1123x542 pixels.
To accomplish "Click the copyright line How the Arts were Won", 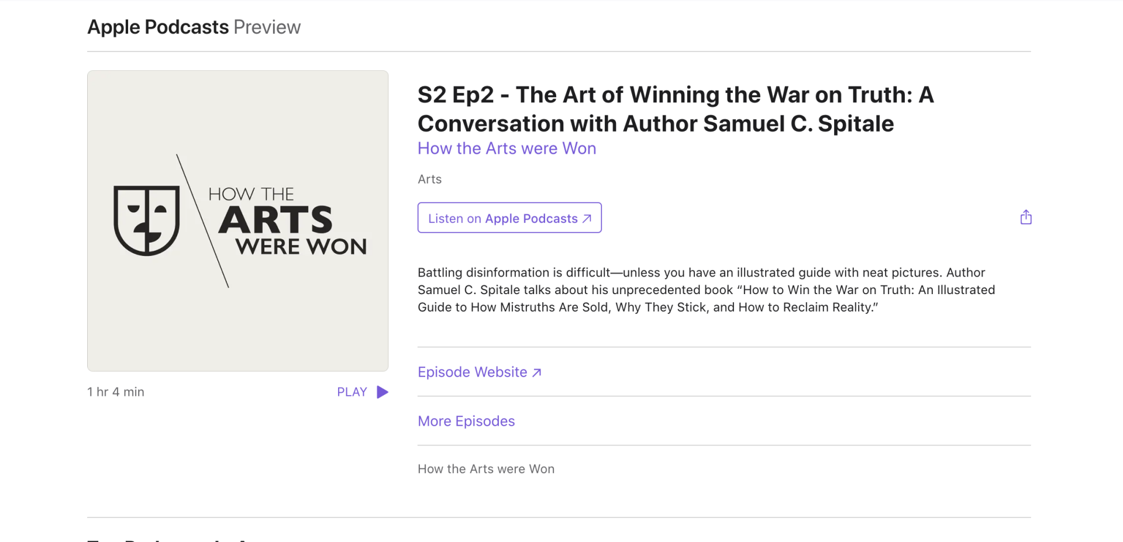I will (x=486, y=469).
